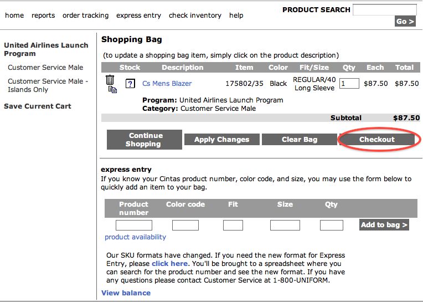Open the help menu link
The height and width of the screenshot is (302, 423).
coord(236,16)
